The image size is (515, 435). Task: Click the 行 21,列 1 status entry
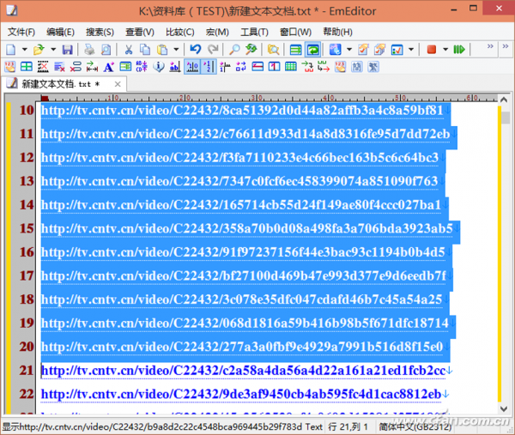[x=348, y=426]
